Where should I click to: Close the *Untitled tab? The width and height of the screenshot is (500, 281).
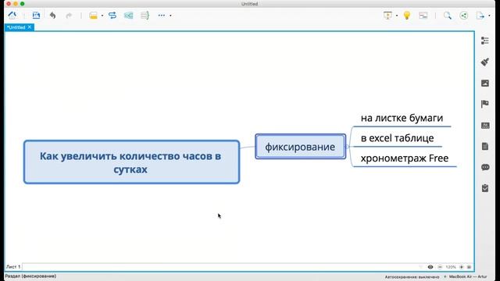click(30, 27)
